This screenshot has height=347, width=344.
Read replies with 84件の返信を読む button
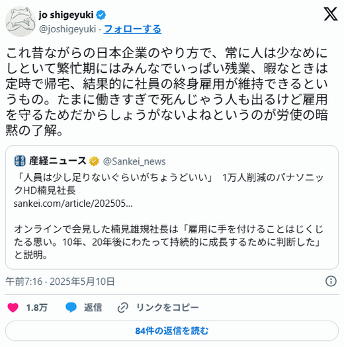pos(172,331)
